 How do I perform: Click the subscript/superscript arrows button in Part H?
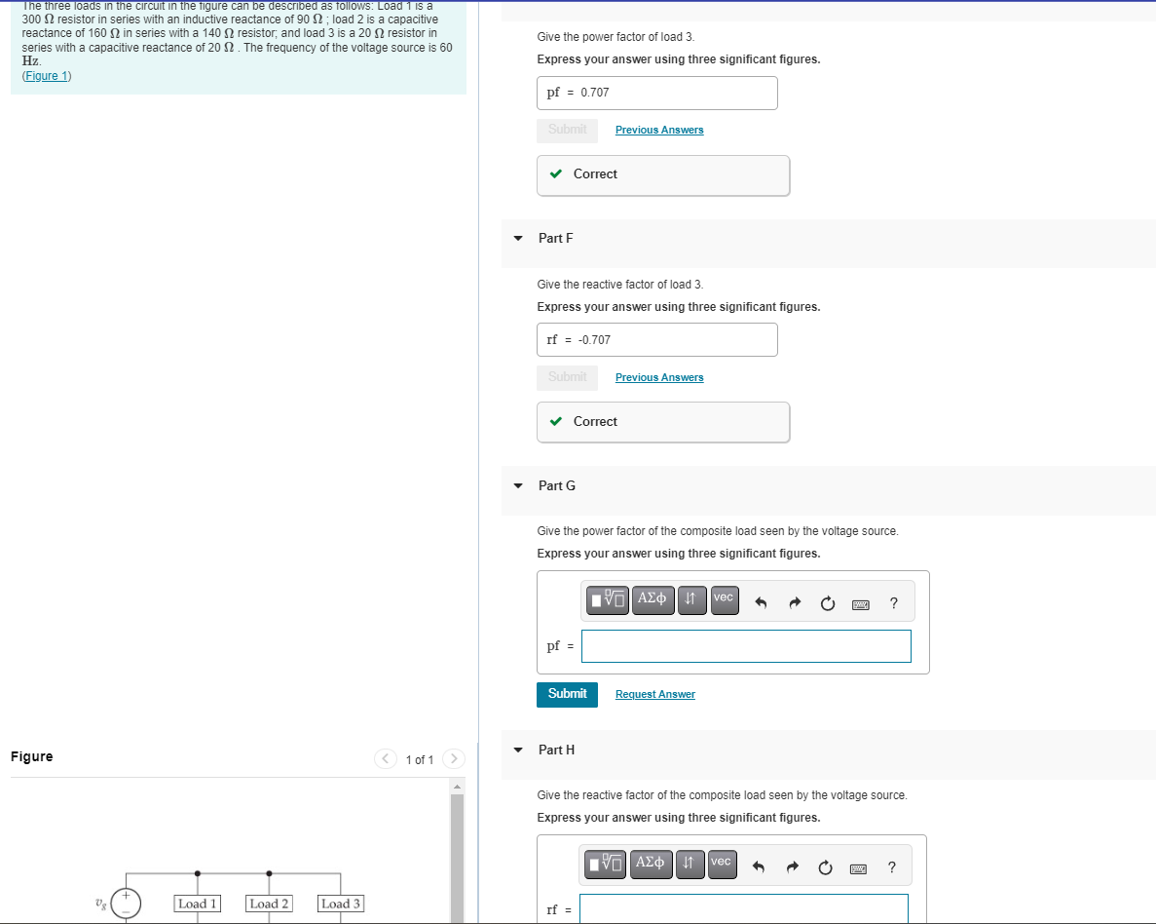[689, 864]
